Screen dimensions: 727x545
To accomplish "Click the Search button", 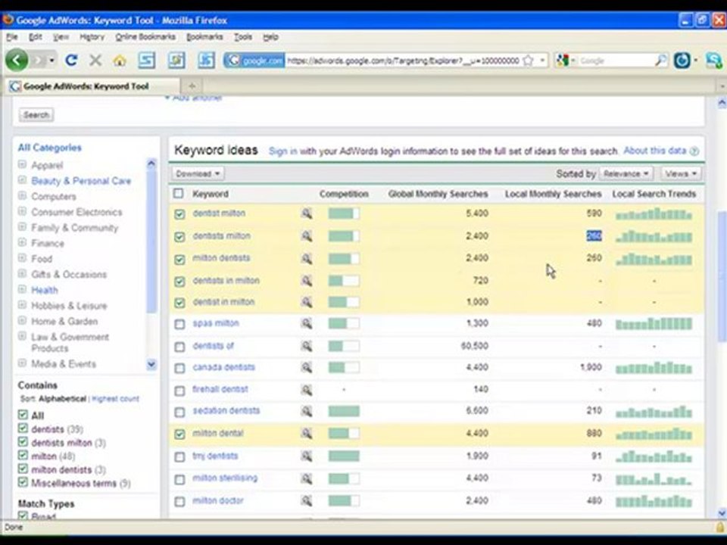I will pyautogui.click(x=36, y=115).
